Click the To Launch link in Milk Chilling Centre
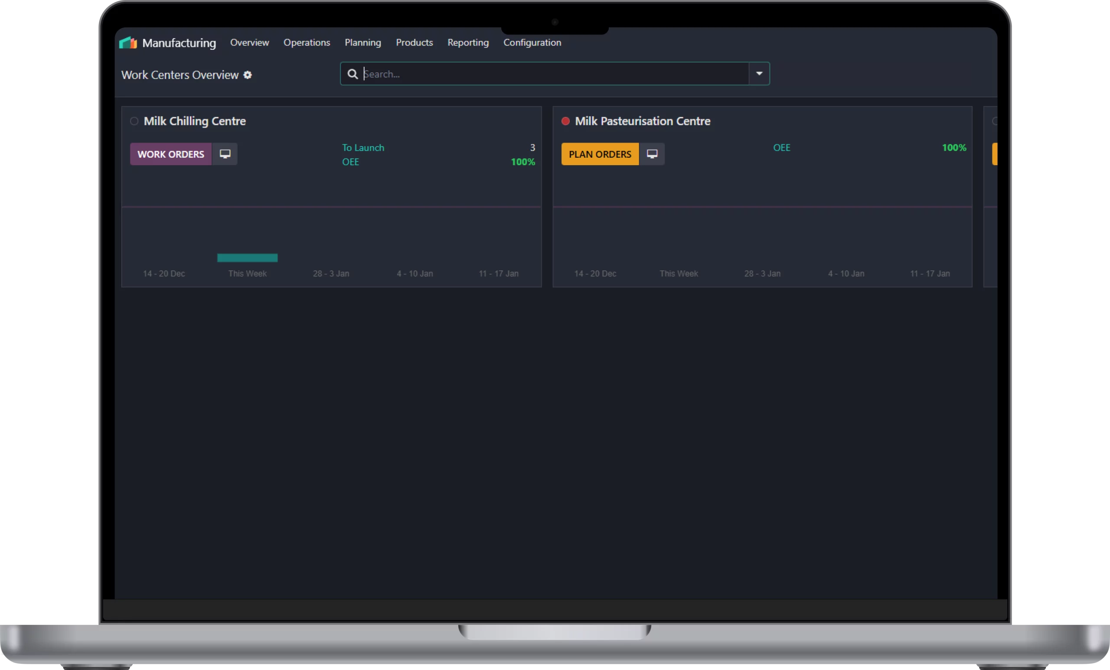The width and height of the screenshot is (1110, 670). (x=362, y=148)
